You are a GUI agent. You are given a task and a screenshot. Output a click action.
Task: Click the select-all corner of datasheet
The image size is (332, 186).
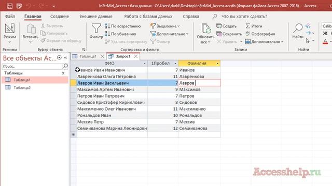click(73, 64)
